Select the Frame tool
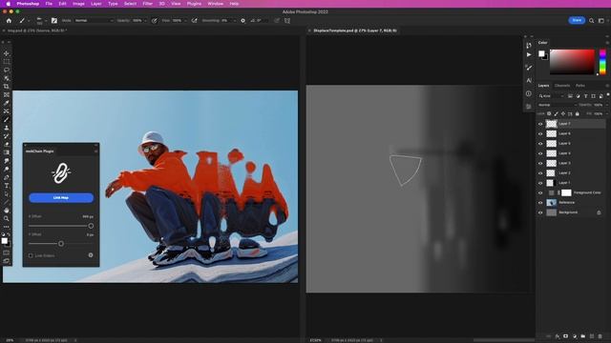This screenshot has height=343, width=611. (x=7, y=95)
